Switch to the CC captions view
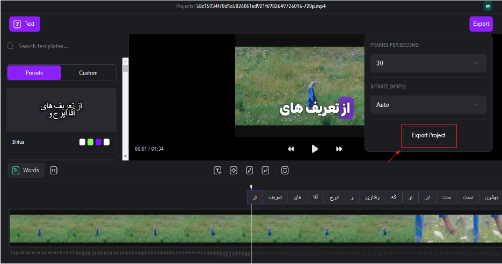This screenshot has height=264, width=502. pyautogui.click(x=54, y=170)
